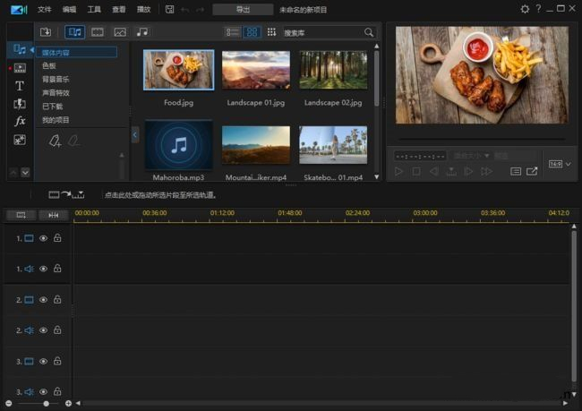Image resolution: width=582 pixels, height=411 pixels.
Task: Lock audio track 2
Action: [57, 330]
